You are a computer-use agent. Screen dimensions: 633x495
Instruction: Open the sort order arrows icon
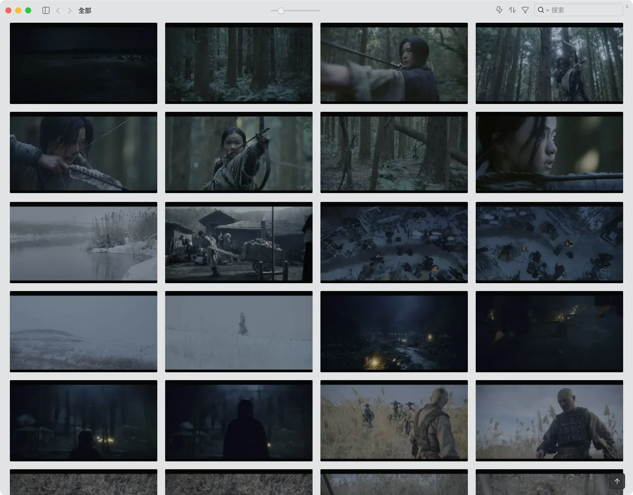pos(512,10)
